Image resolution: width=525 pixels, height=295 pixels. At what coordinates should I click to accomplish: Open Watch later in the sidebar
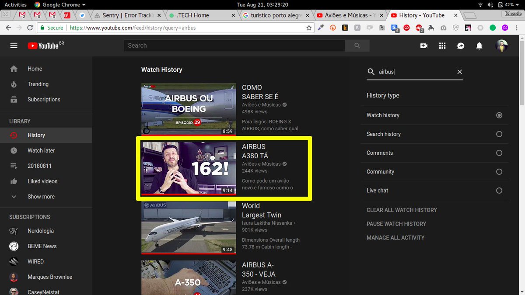pyautogui.click(x=46, y=150)
